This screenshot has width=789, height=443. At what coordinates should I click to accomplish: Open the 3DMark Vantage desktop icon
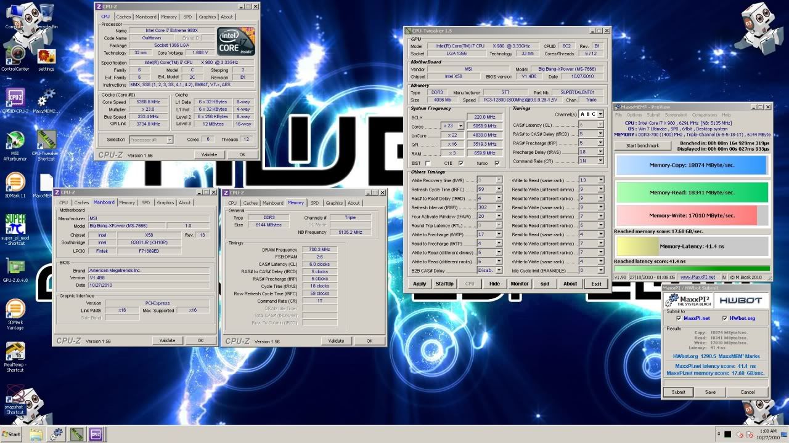(15, 309)
